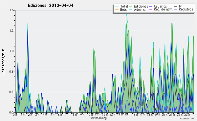Click the 0.3 label on y-axis

point(11,92)
